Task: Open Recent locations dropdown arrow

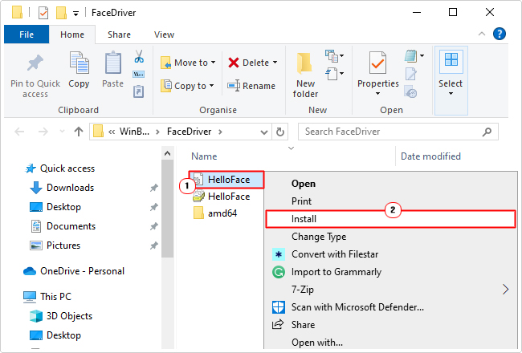Action: (62, 132)
